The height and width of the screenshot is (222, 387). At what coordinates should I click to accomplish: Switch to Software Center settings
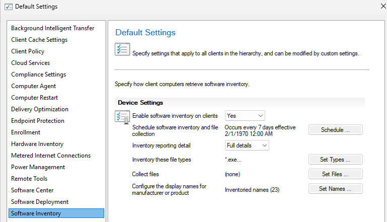pyautogui.click(x=32, y=190)
